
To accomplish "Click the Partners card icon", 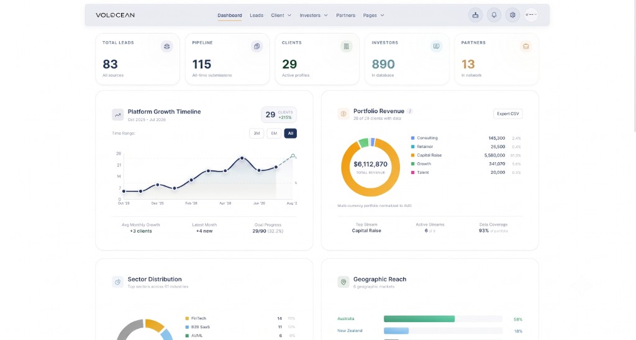I will [525, 46].
